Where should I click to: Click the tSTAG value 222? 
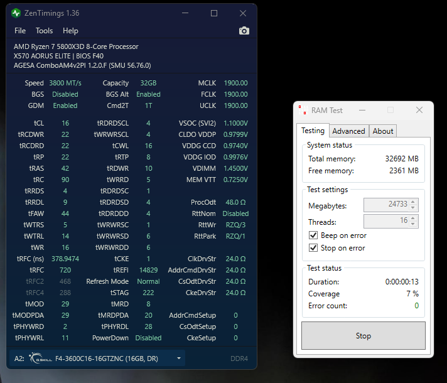coord(148,293)
